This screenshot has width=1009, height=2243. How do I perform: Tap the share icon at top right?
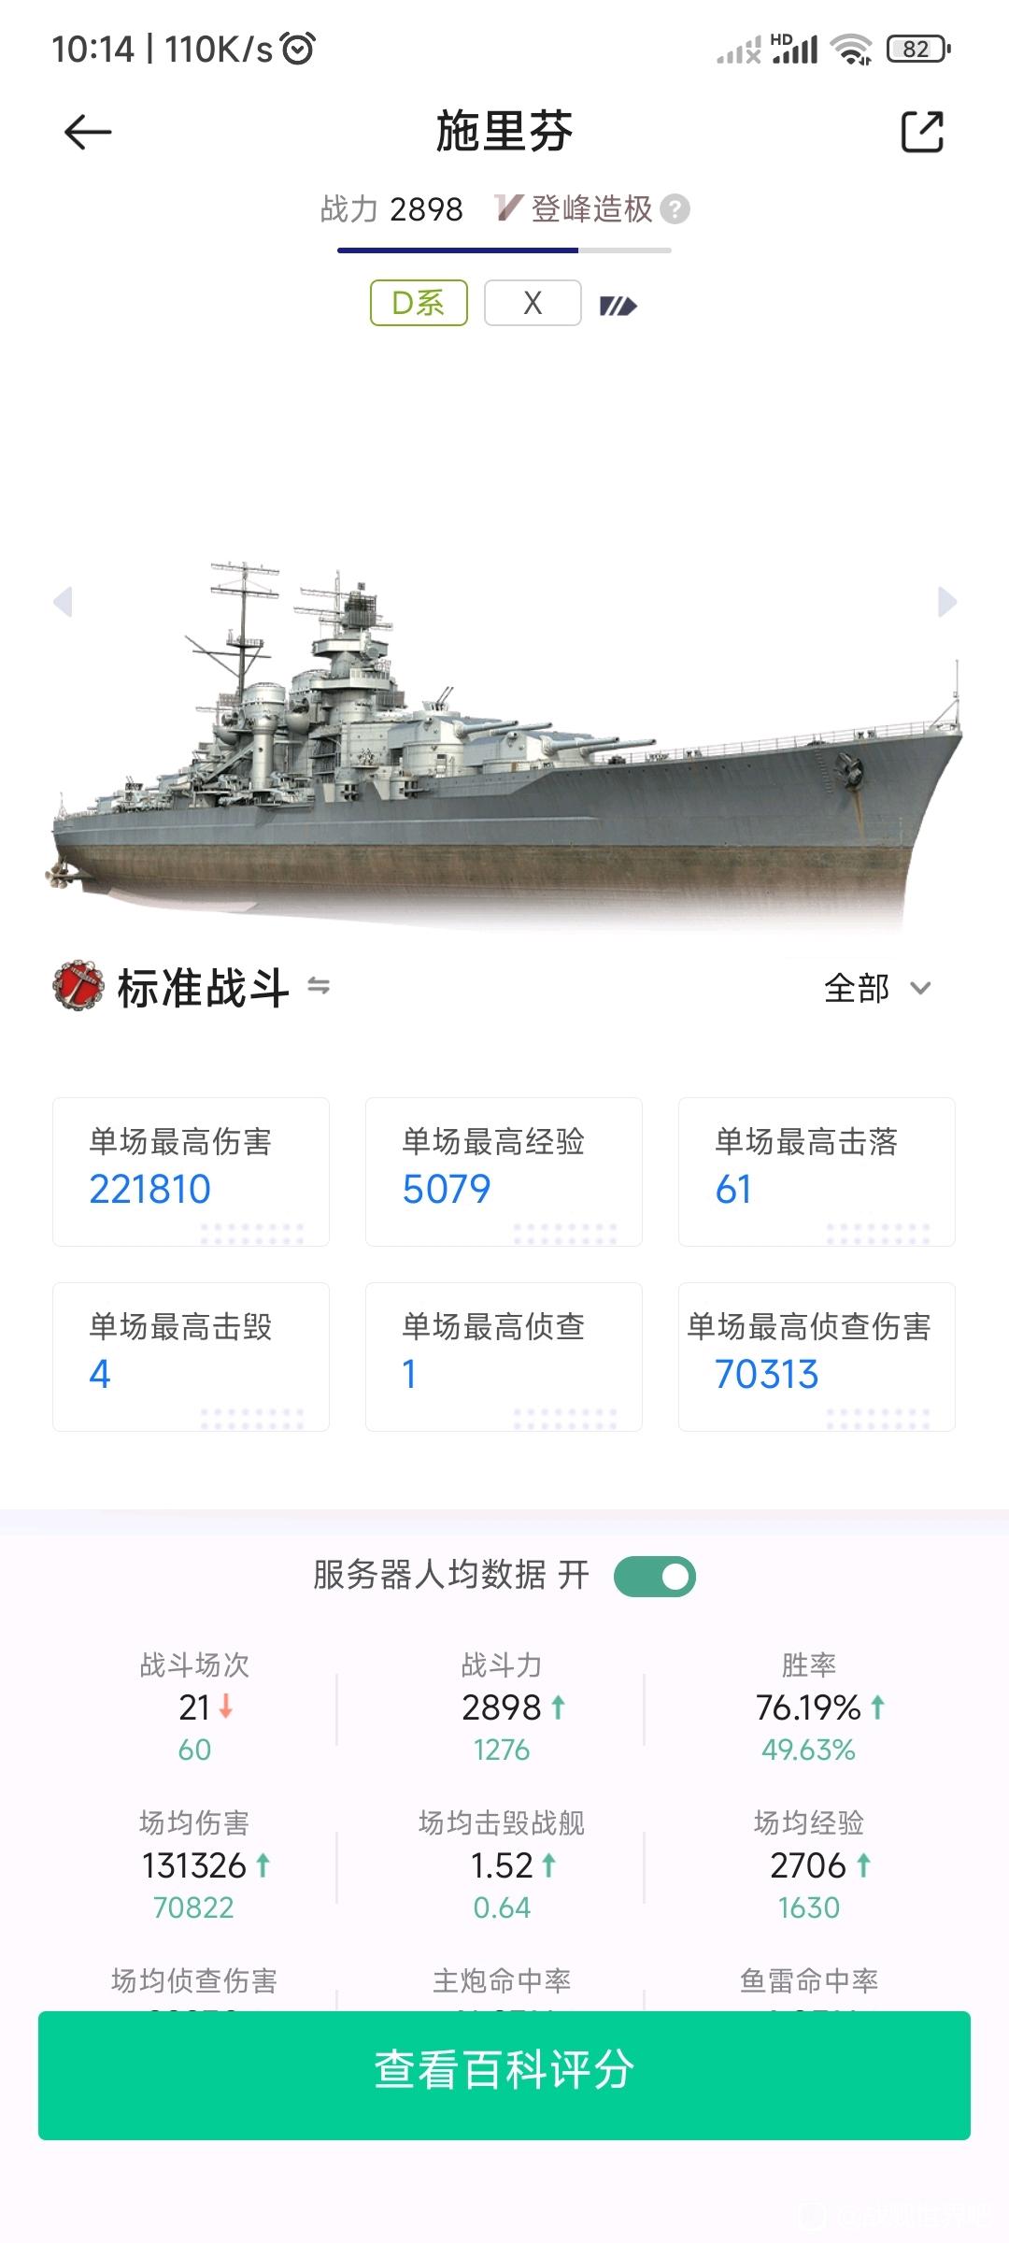pyautogui.click(x=922, y=132)
